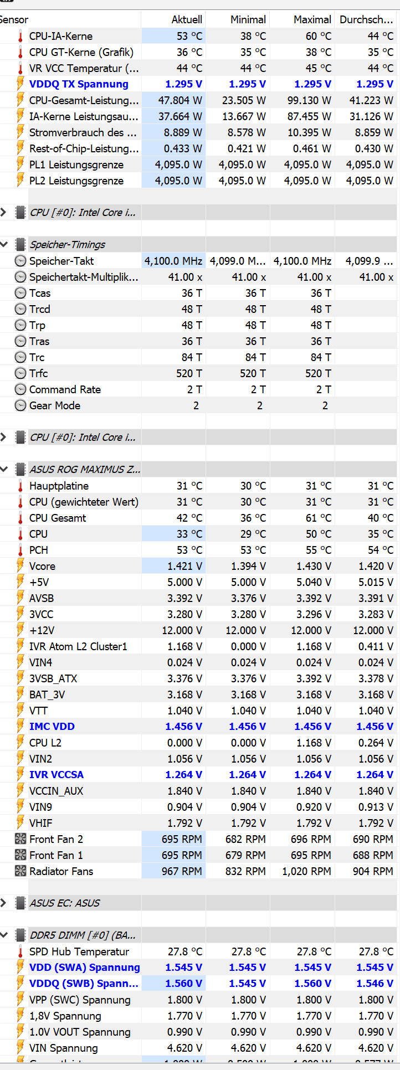Click the thermometer icon beside CPU-IA-Kerne

20,37
